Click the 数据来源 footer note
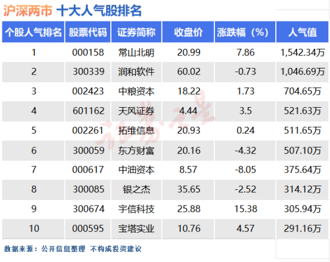This screenshot has width=330, height=262. coord(73,249)
